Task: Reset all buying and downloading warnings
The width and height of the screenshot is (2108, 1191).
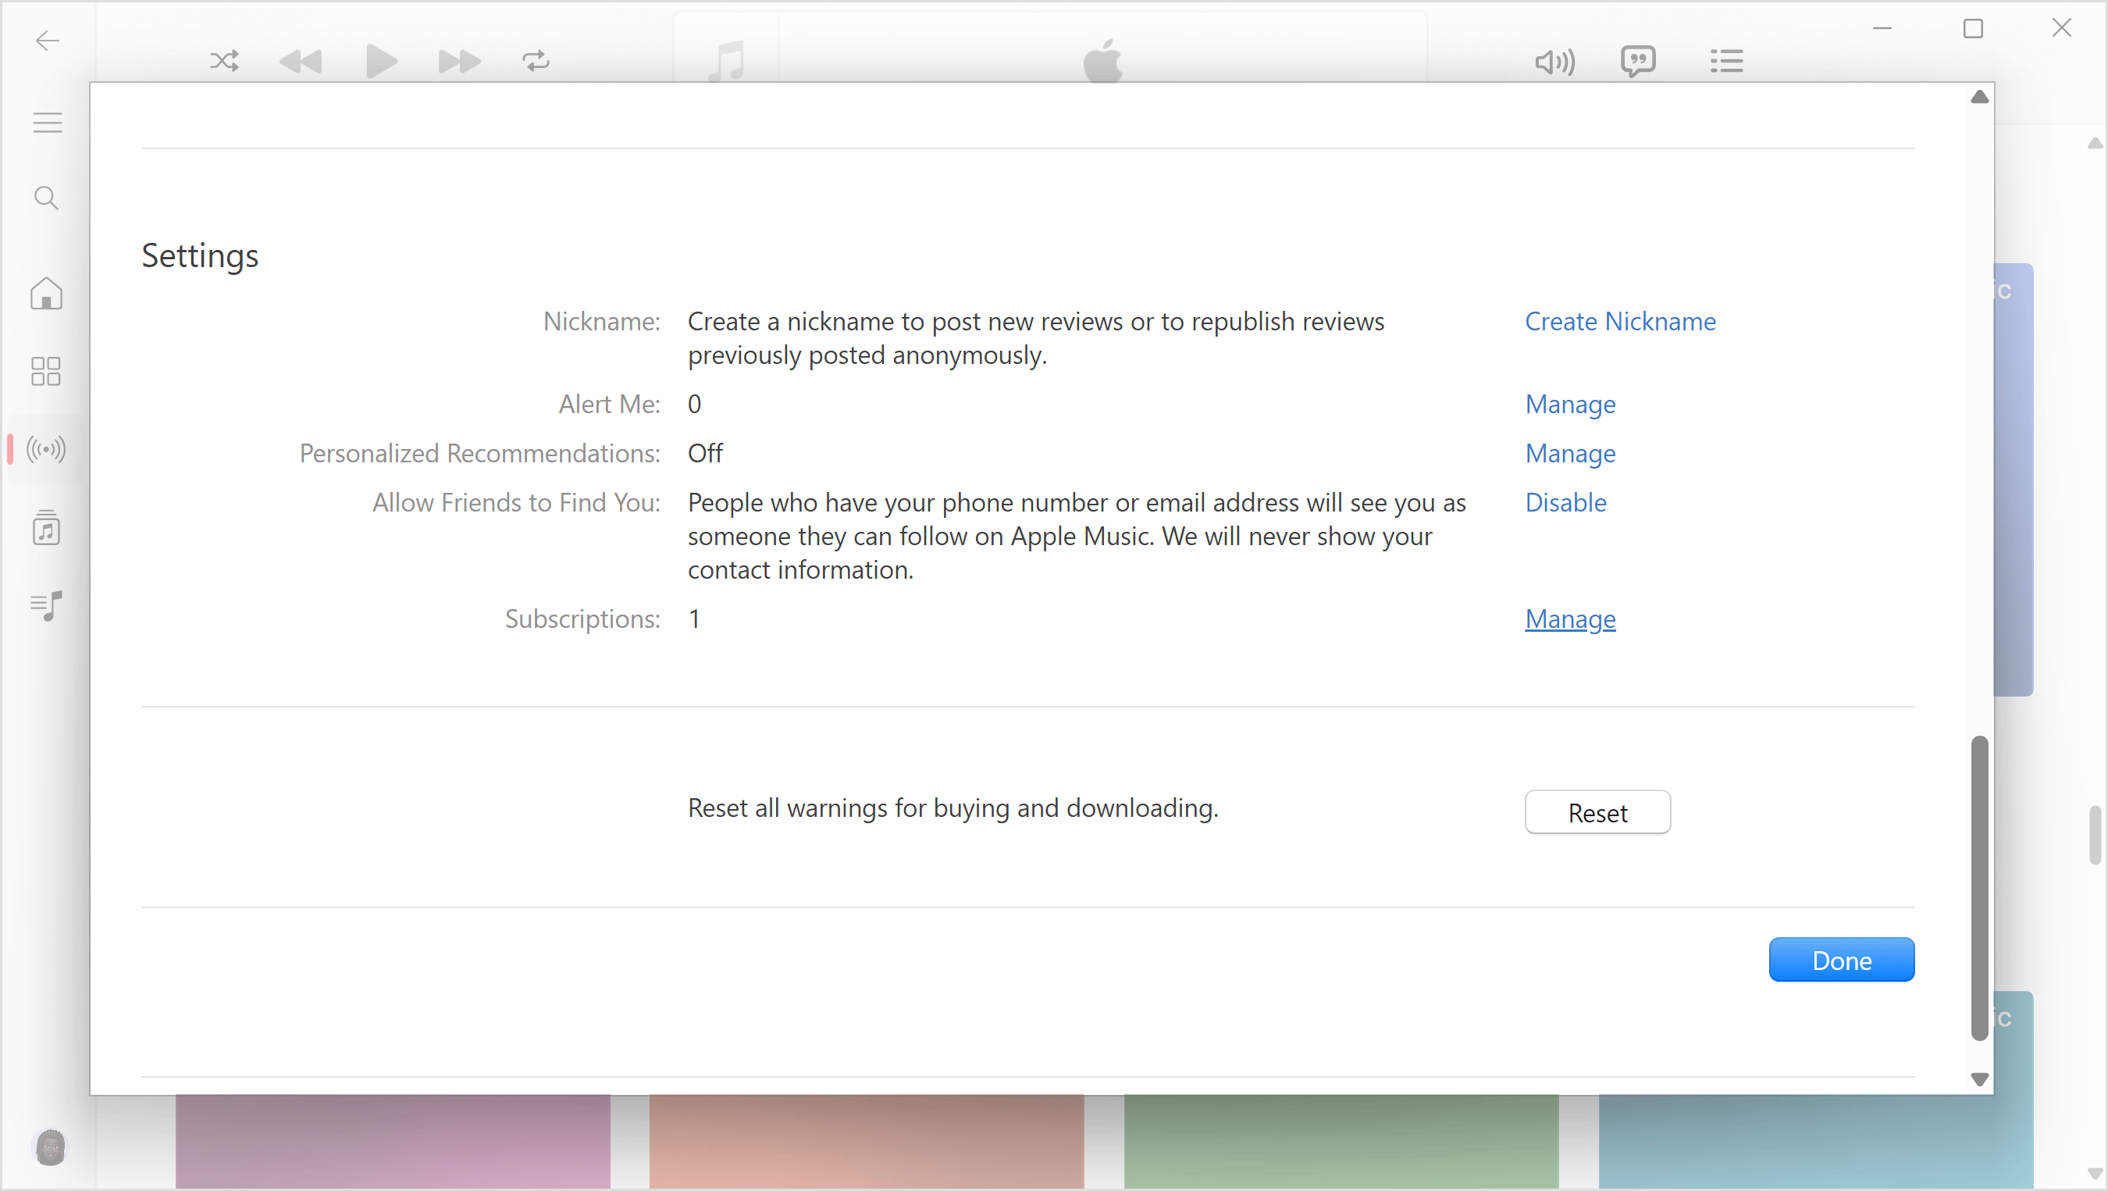Action: pos(1597,812)
